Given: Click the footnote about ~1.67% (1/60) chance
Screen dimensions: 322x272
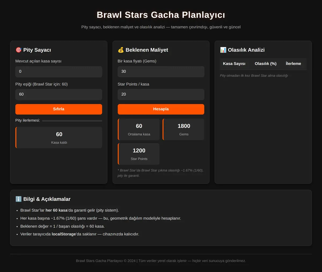Looking at the screenshot, I should pyautogui.click(x=160, y=173).
